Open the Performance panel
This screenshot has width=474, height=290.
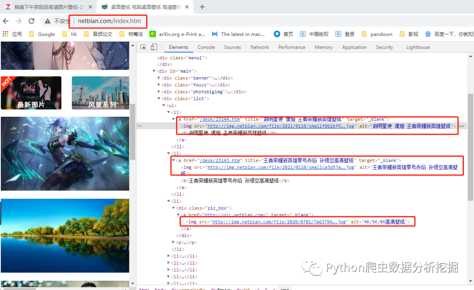292,47
